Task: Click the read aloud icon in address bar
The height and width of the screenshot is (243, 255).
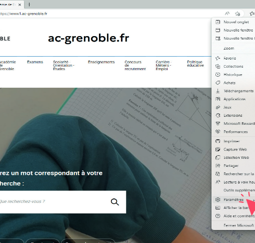Action: [x=227, y=14]
